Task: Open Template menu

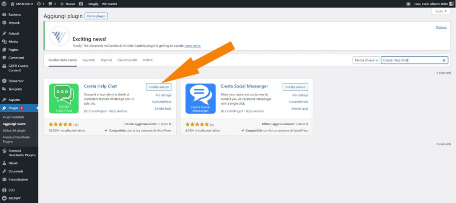Action: pos(15,89)
